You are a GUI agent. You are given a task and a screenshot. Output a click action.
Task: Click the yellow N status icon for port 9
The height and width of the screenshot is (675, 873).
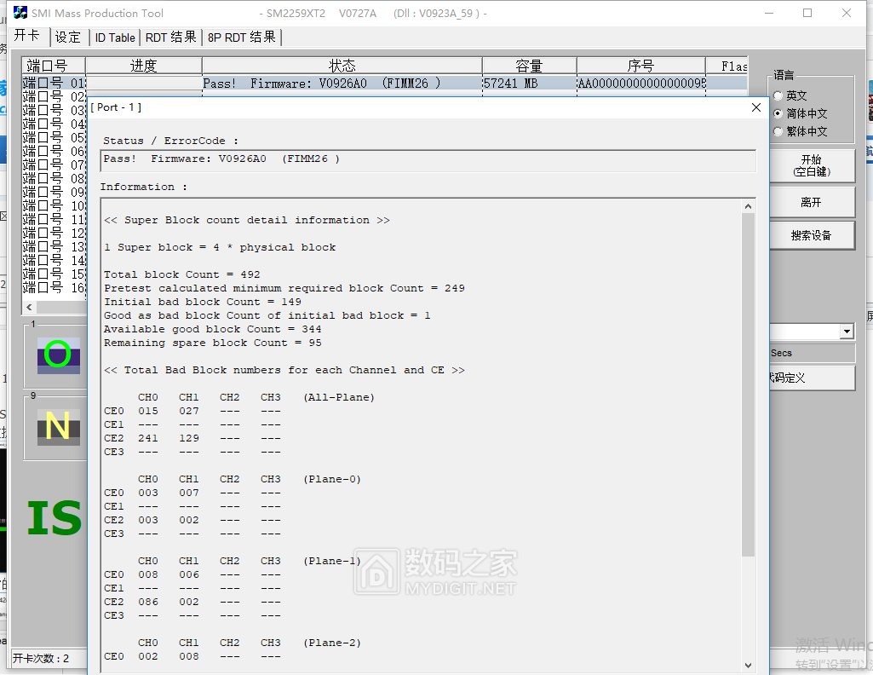pos(58,426)
